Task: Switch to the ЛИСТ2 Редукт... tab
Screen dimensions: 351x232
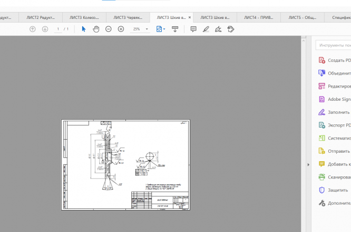Action: 41,17
